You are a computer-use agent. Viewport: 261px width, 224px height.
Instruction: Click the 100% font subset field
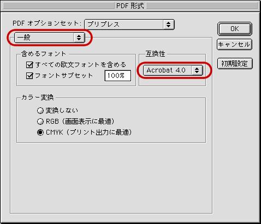click(x=118, y=76)
